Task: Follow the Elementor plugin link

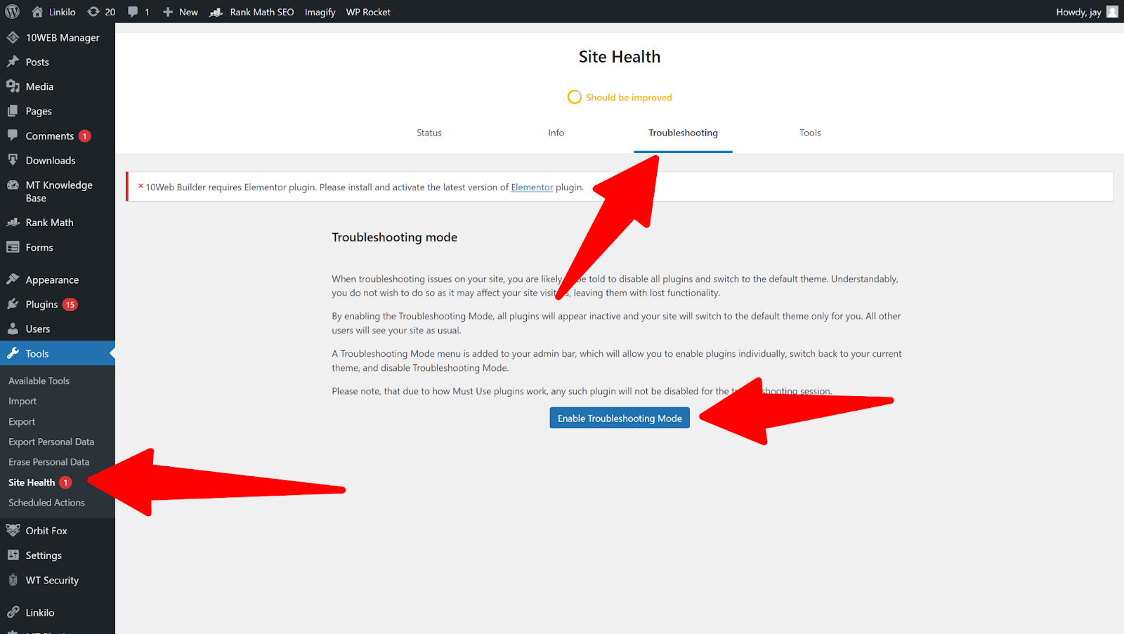Action: [x=532, y=187]
